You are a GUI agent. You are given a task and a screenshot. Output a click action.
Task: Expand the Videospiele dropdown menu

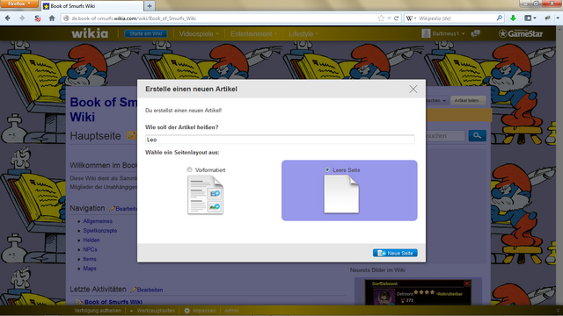click(x=199, y=34)
